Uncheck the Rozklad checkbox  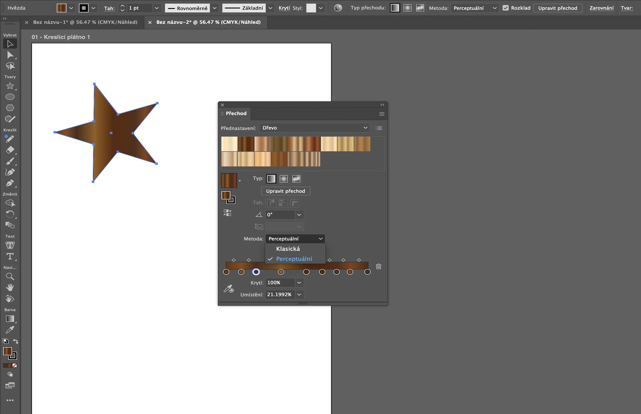point(505,8)
